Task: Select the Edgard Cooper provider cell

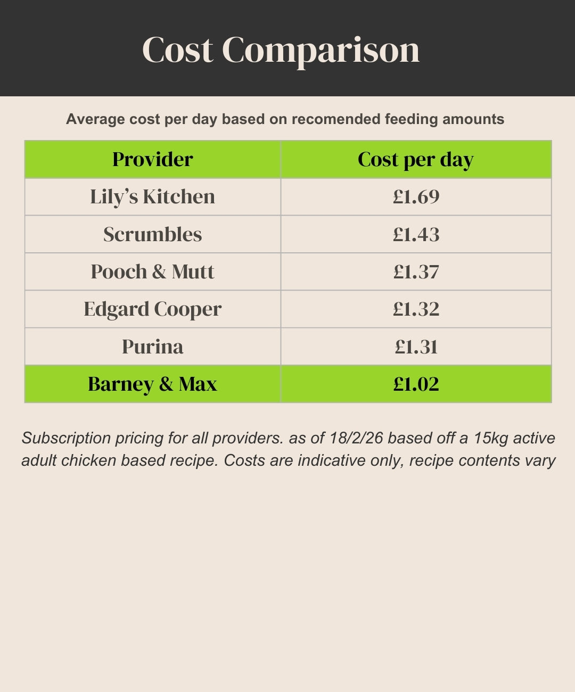Action: tap(152, 309)
